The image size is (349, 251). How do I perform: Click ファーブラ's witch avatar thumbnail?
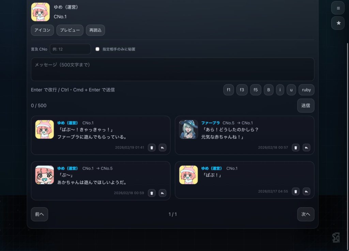point(188,129)
